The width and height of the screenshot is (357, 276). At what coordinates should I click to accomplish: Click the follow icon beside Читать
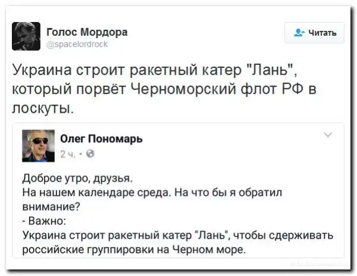[296, 33]
